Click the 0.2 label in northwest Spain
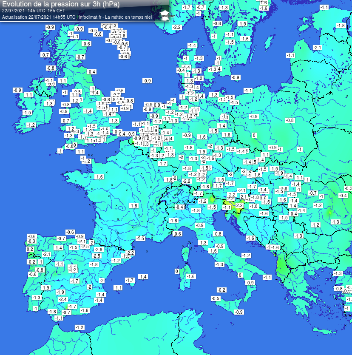352x355 pixels. pyautogui.click(x=30, y=249)
